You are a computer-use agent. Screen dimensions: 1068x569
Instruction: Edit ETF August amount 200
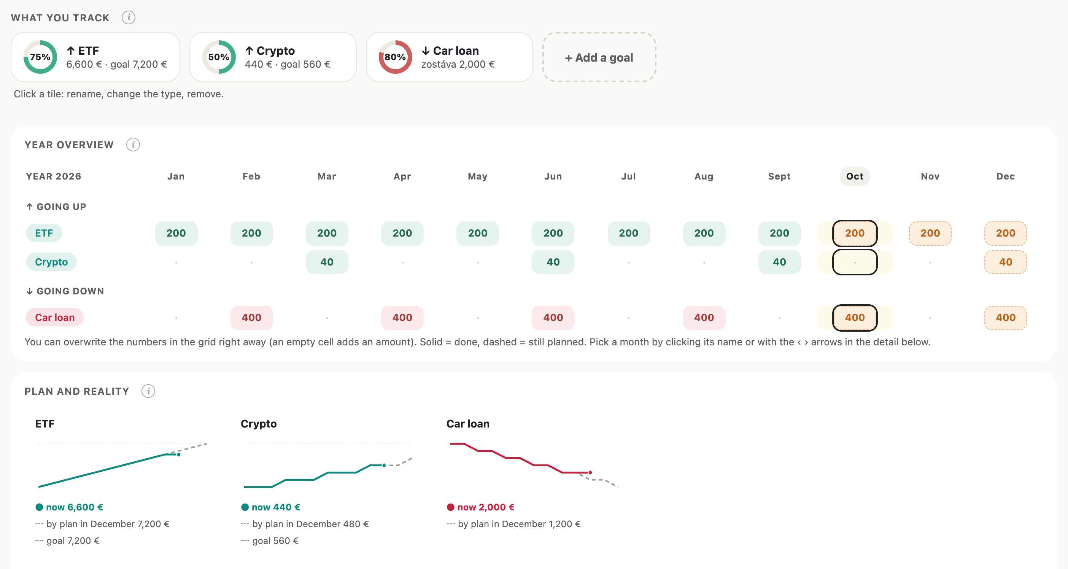[x=704, y=234]
